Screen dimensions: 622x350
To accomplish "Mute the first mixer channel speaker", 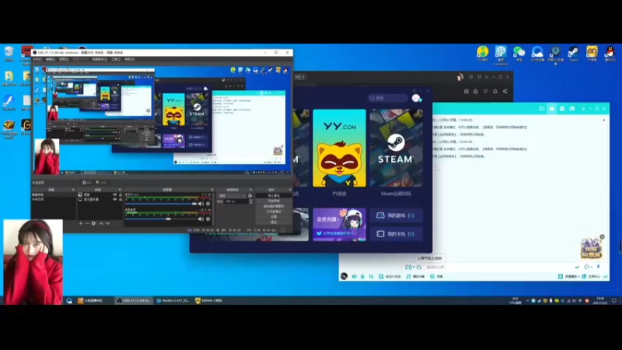I will (x=201, y=204).
